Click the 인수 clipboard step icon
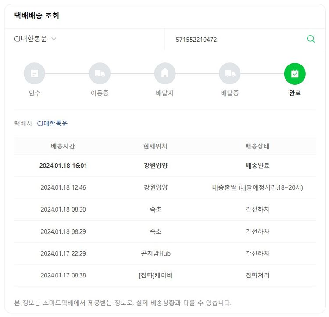 [35, 73]
